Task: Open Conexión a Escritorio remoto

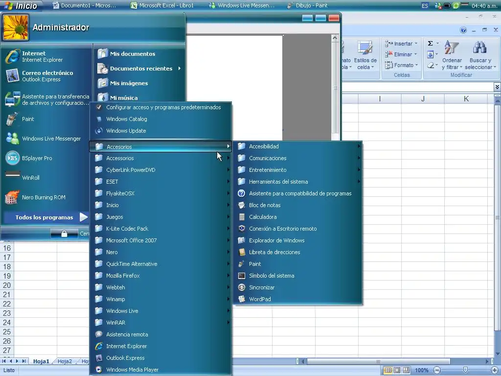Action: [298, 229]
